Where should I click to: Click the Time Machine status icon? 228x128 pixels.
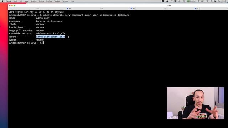(184, 1)
